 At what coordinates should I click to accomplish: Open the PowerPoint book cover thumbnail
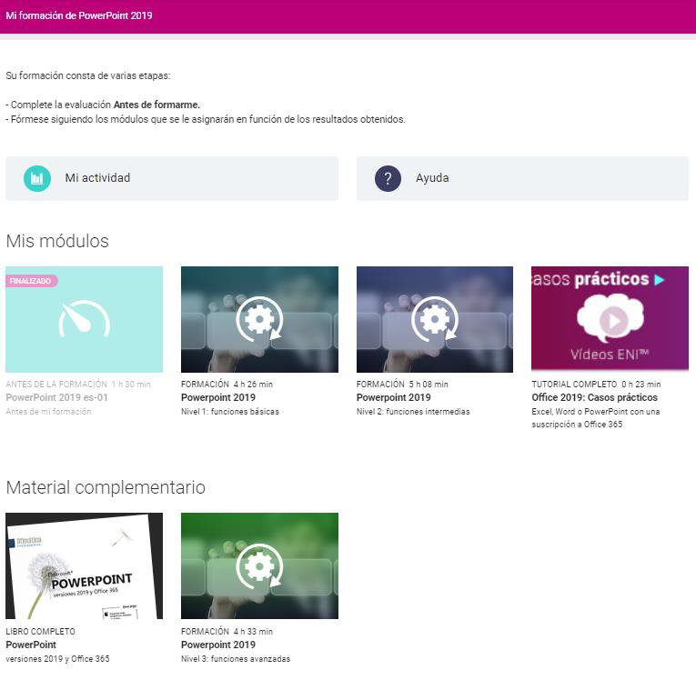click(84, 566)
